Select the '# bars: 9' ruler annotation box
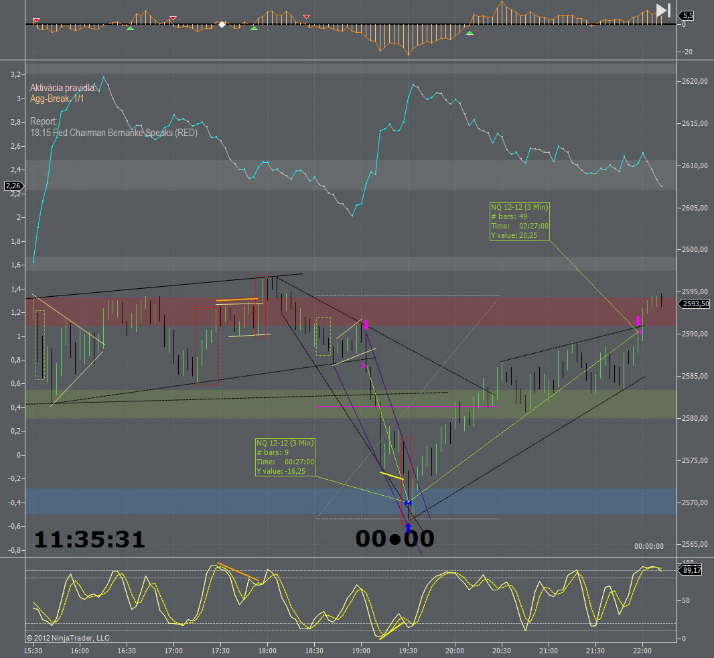714x658 pixels. 285,457
